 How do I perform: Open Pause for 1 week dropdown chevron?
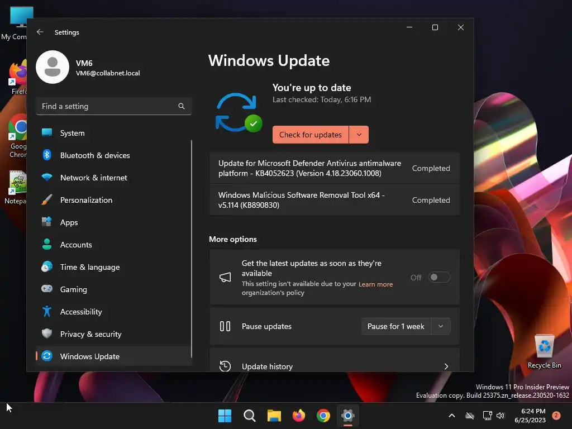coord(441,326)
